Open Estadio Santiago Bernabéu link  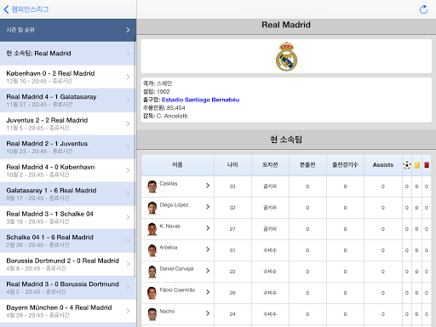[x=200, y=100]
